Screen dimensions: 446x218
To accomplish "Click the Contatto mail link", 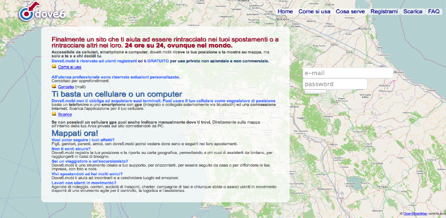I will pyautogui.click(x=66, y=87).
